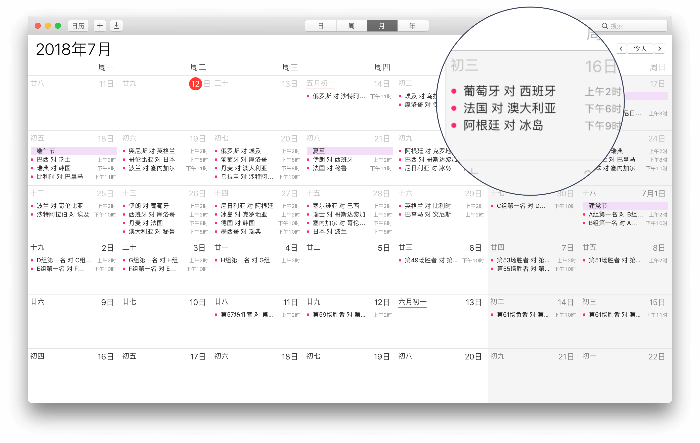Open event 冰岛 对 克罗地亚
700x443 pixels.
(257, 214)
